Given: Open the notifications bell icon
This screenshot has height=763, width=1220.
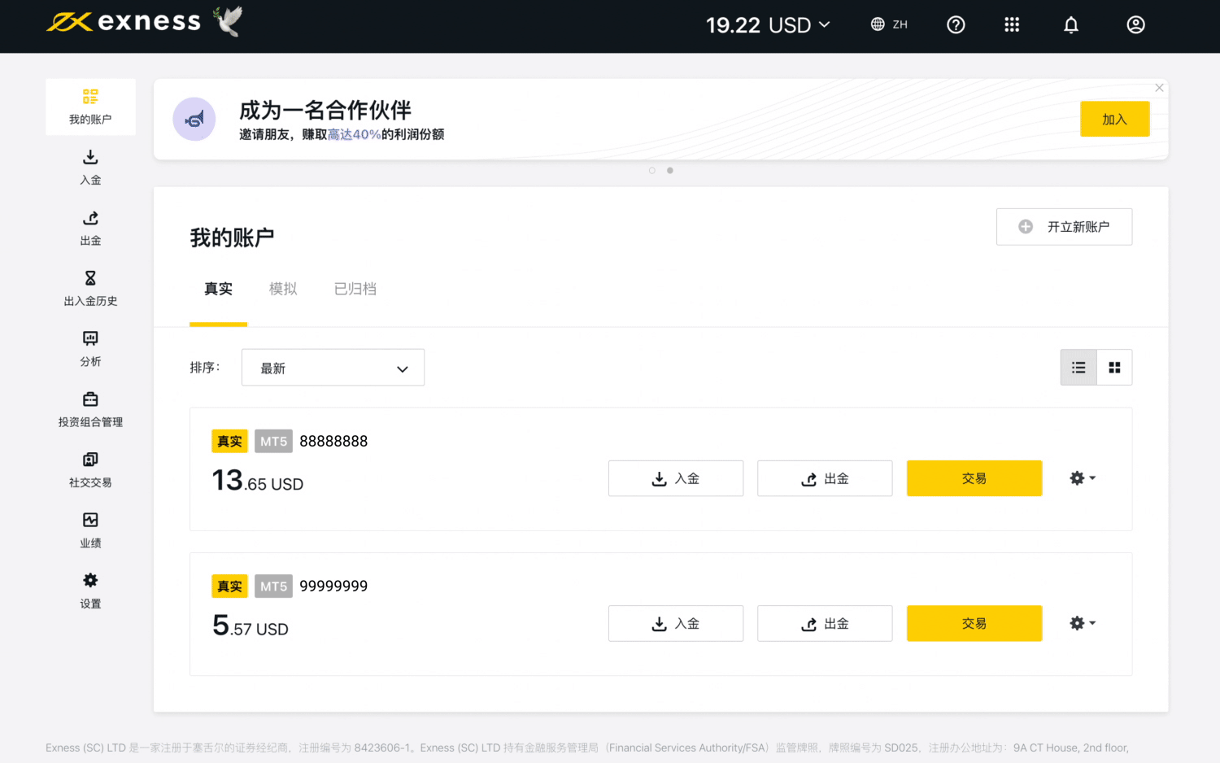Looking at the screenshot, I should click(x=1071, y=25).
